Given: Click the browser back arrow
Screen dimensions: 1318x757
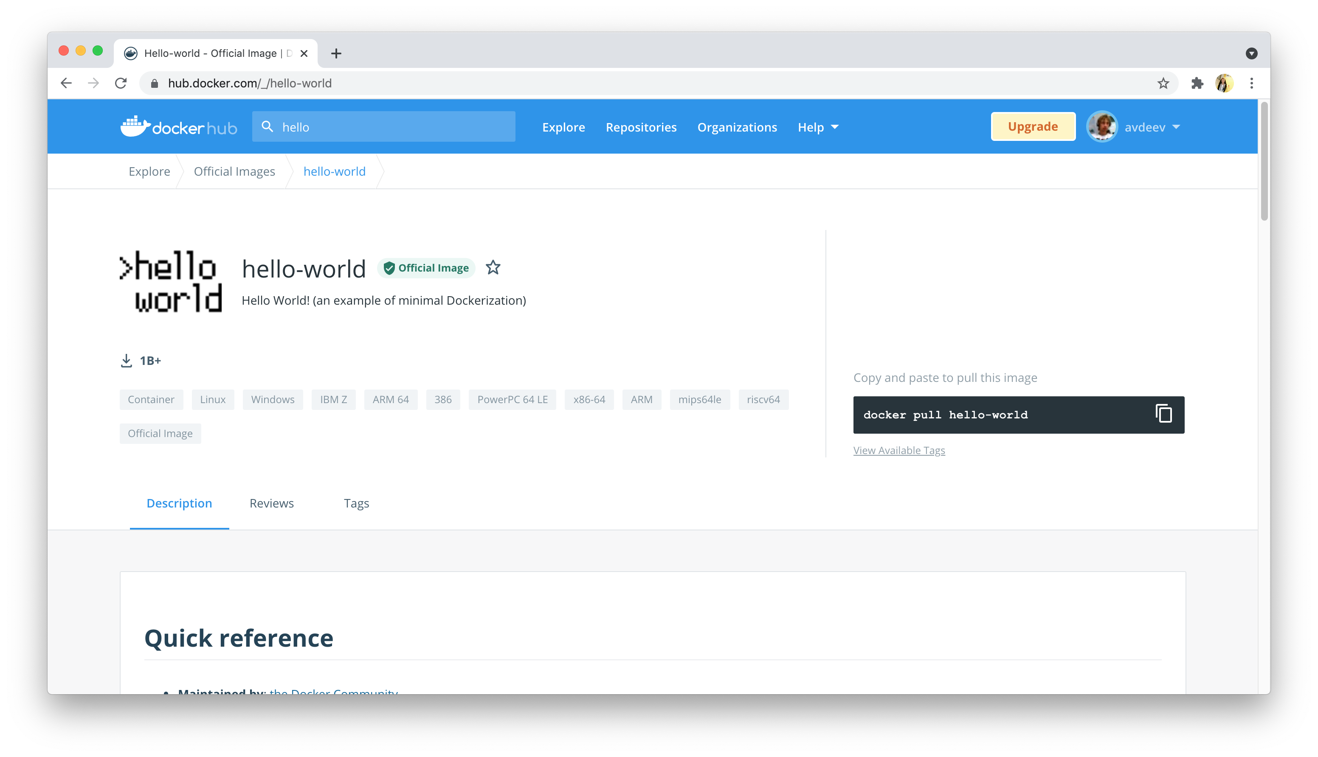Looking at the screenshot, I should click(66, 83).
